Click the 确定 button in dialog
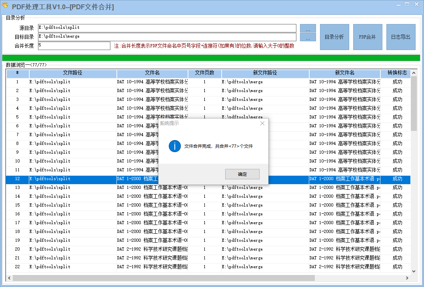Viewport: 424px width, 287px height. click(x=242, y=174)
